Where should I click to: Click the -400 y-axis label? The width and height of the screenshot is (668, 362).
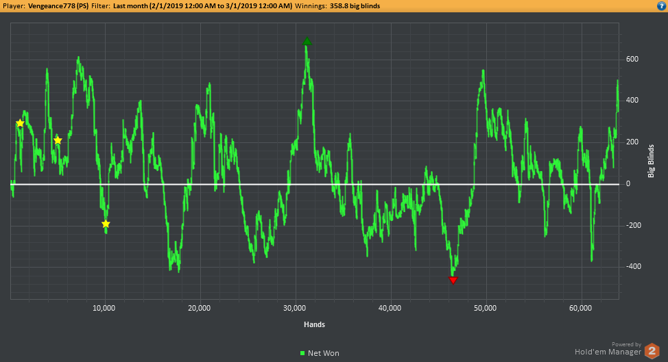pos(634,266)
